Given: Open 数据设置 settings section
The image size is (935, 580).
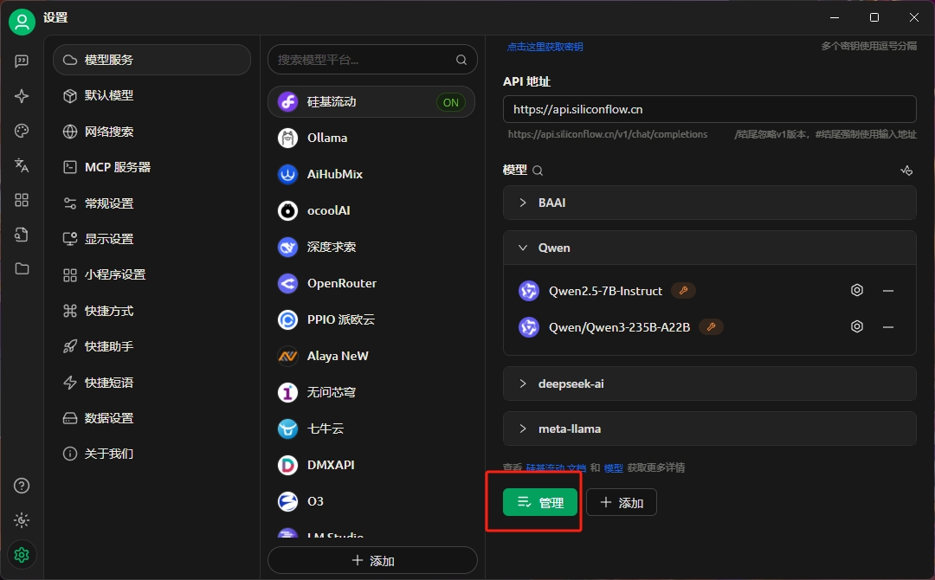Looking at the screenshot, I should (x=152, y=418).
